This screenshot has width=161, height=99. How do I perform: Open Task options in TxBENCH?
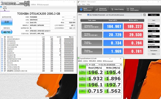(154, 51)
